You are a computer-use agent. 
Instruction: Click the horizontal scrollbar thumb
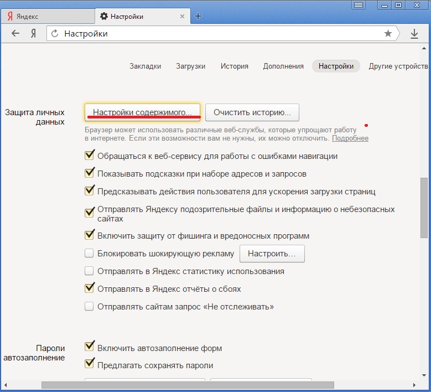[x=188, y=385]
